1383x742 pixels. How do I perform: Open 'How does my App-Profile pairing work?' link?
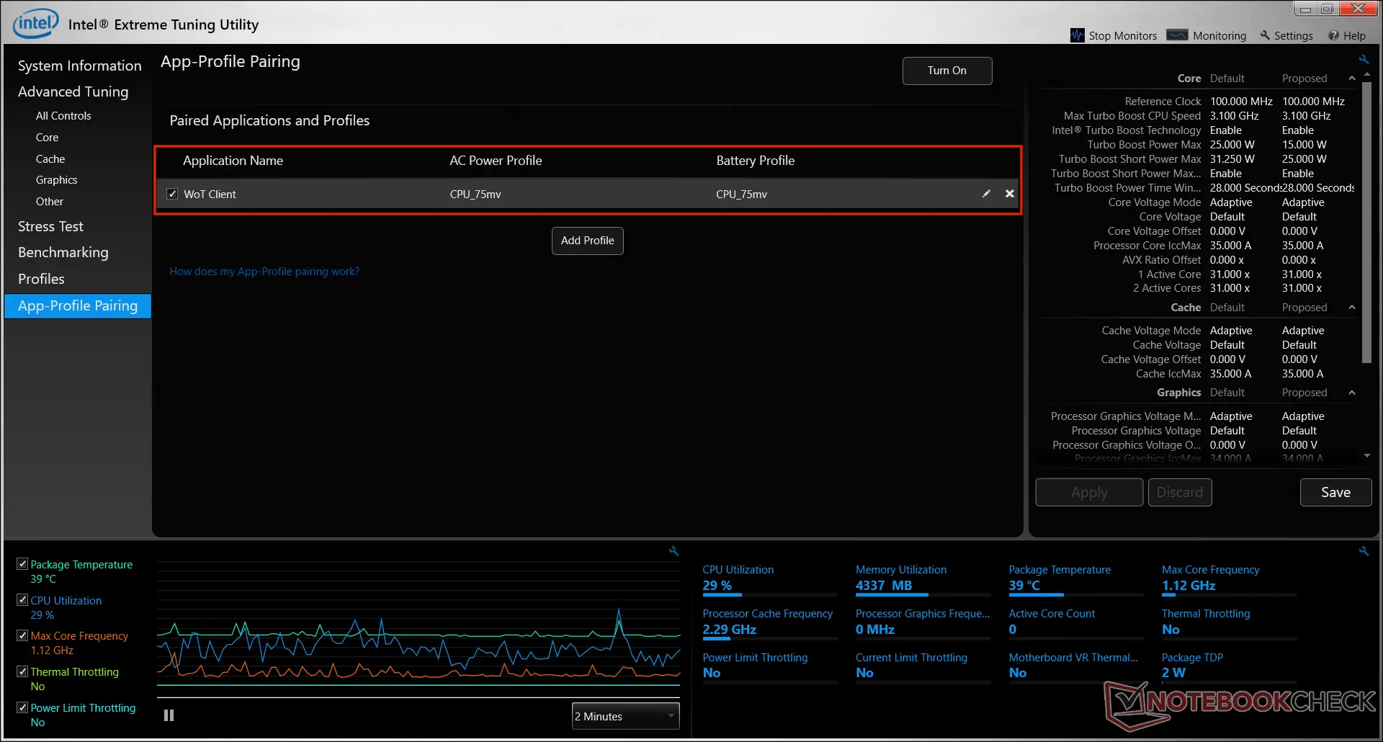pyautogui.click(x=264, y=272)
